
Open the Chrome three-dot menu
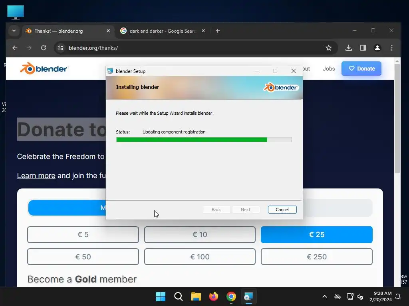(392, 48)
